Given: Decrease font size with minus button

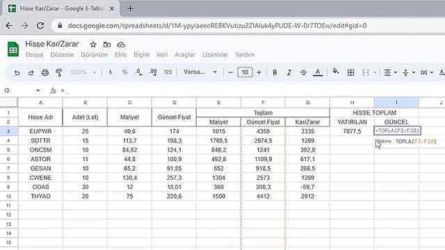Looking at the screenshot, I should [230, 72].
